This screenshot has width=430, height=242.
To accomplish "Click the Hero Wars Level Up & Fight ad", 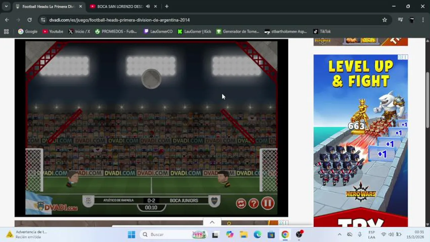I will coord(360,140).
